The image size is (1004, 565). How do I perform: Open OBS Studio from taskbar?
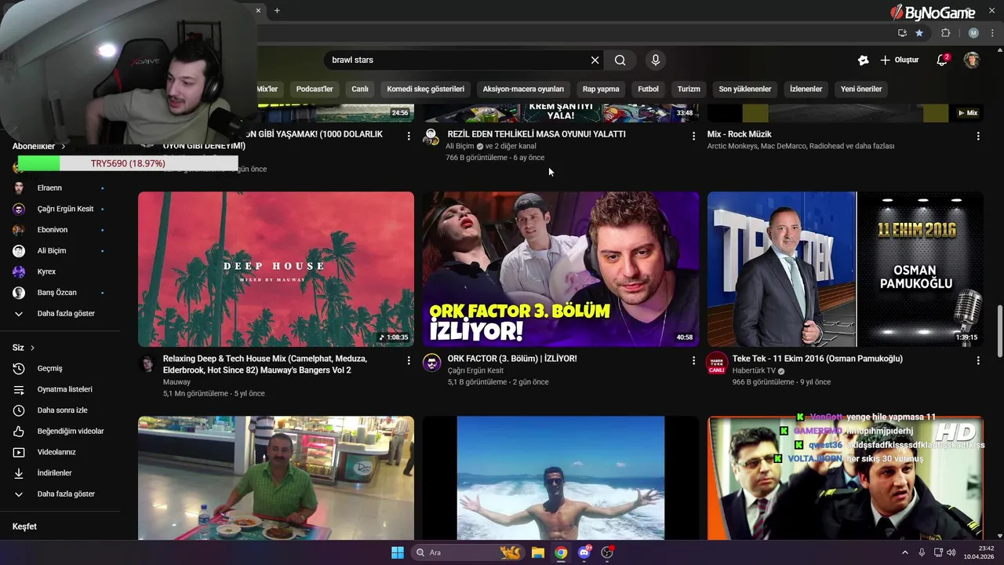607,552
